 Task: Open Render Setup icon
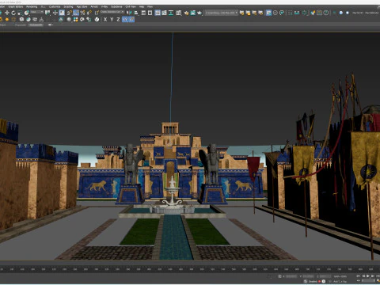point(186,13)
